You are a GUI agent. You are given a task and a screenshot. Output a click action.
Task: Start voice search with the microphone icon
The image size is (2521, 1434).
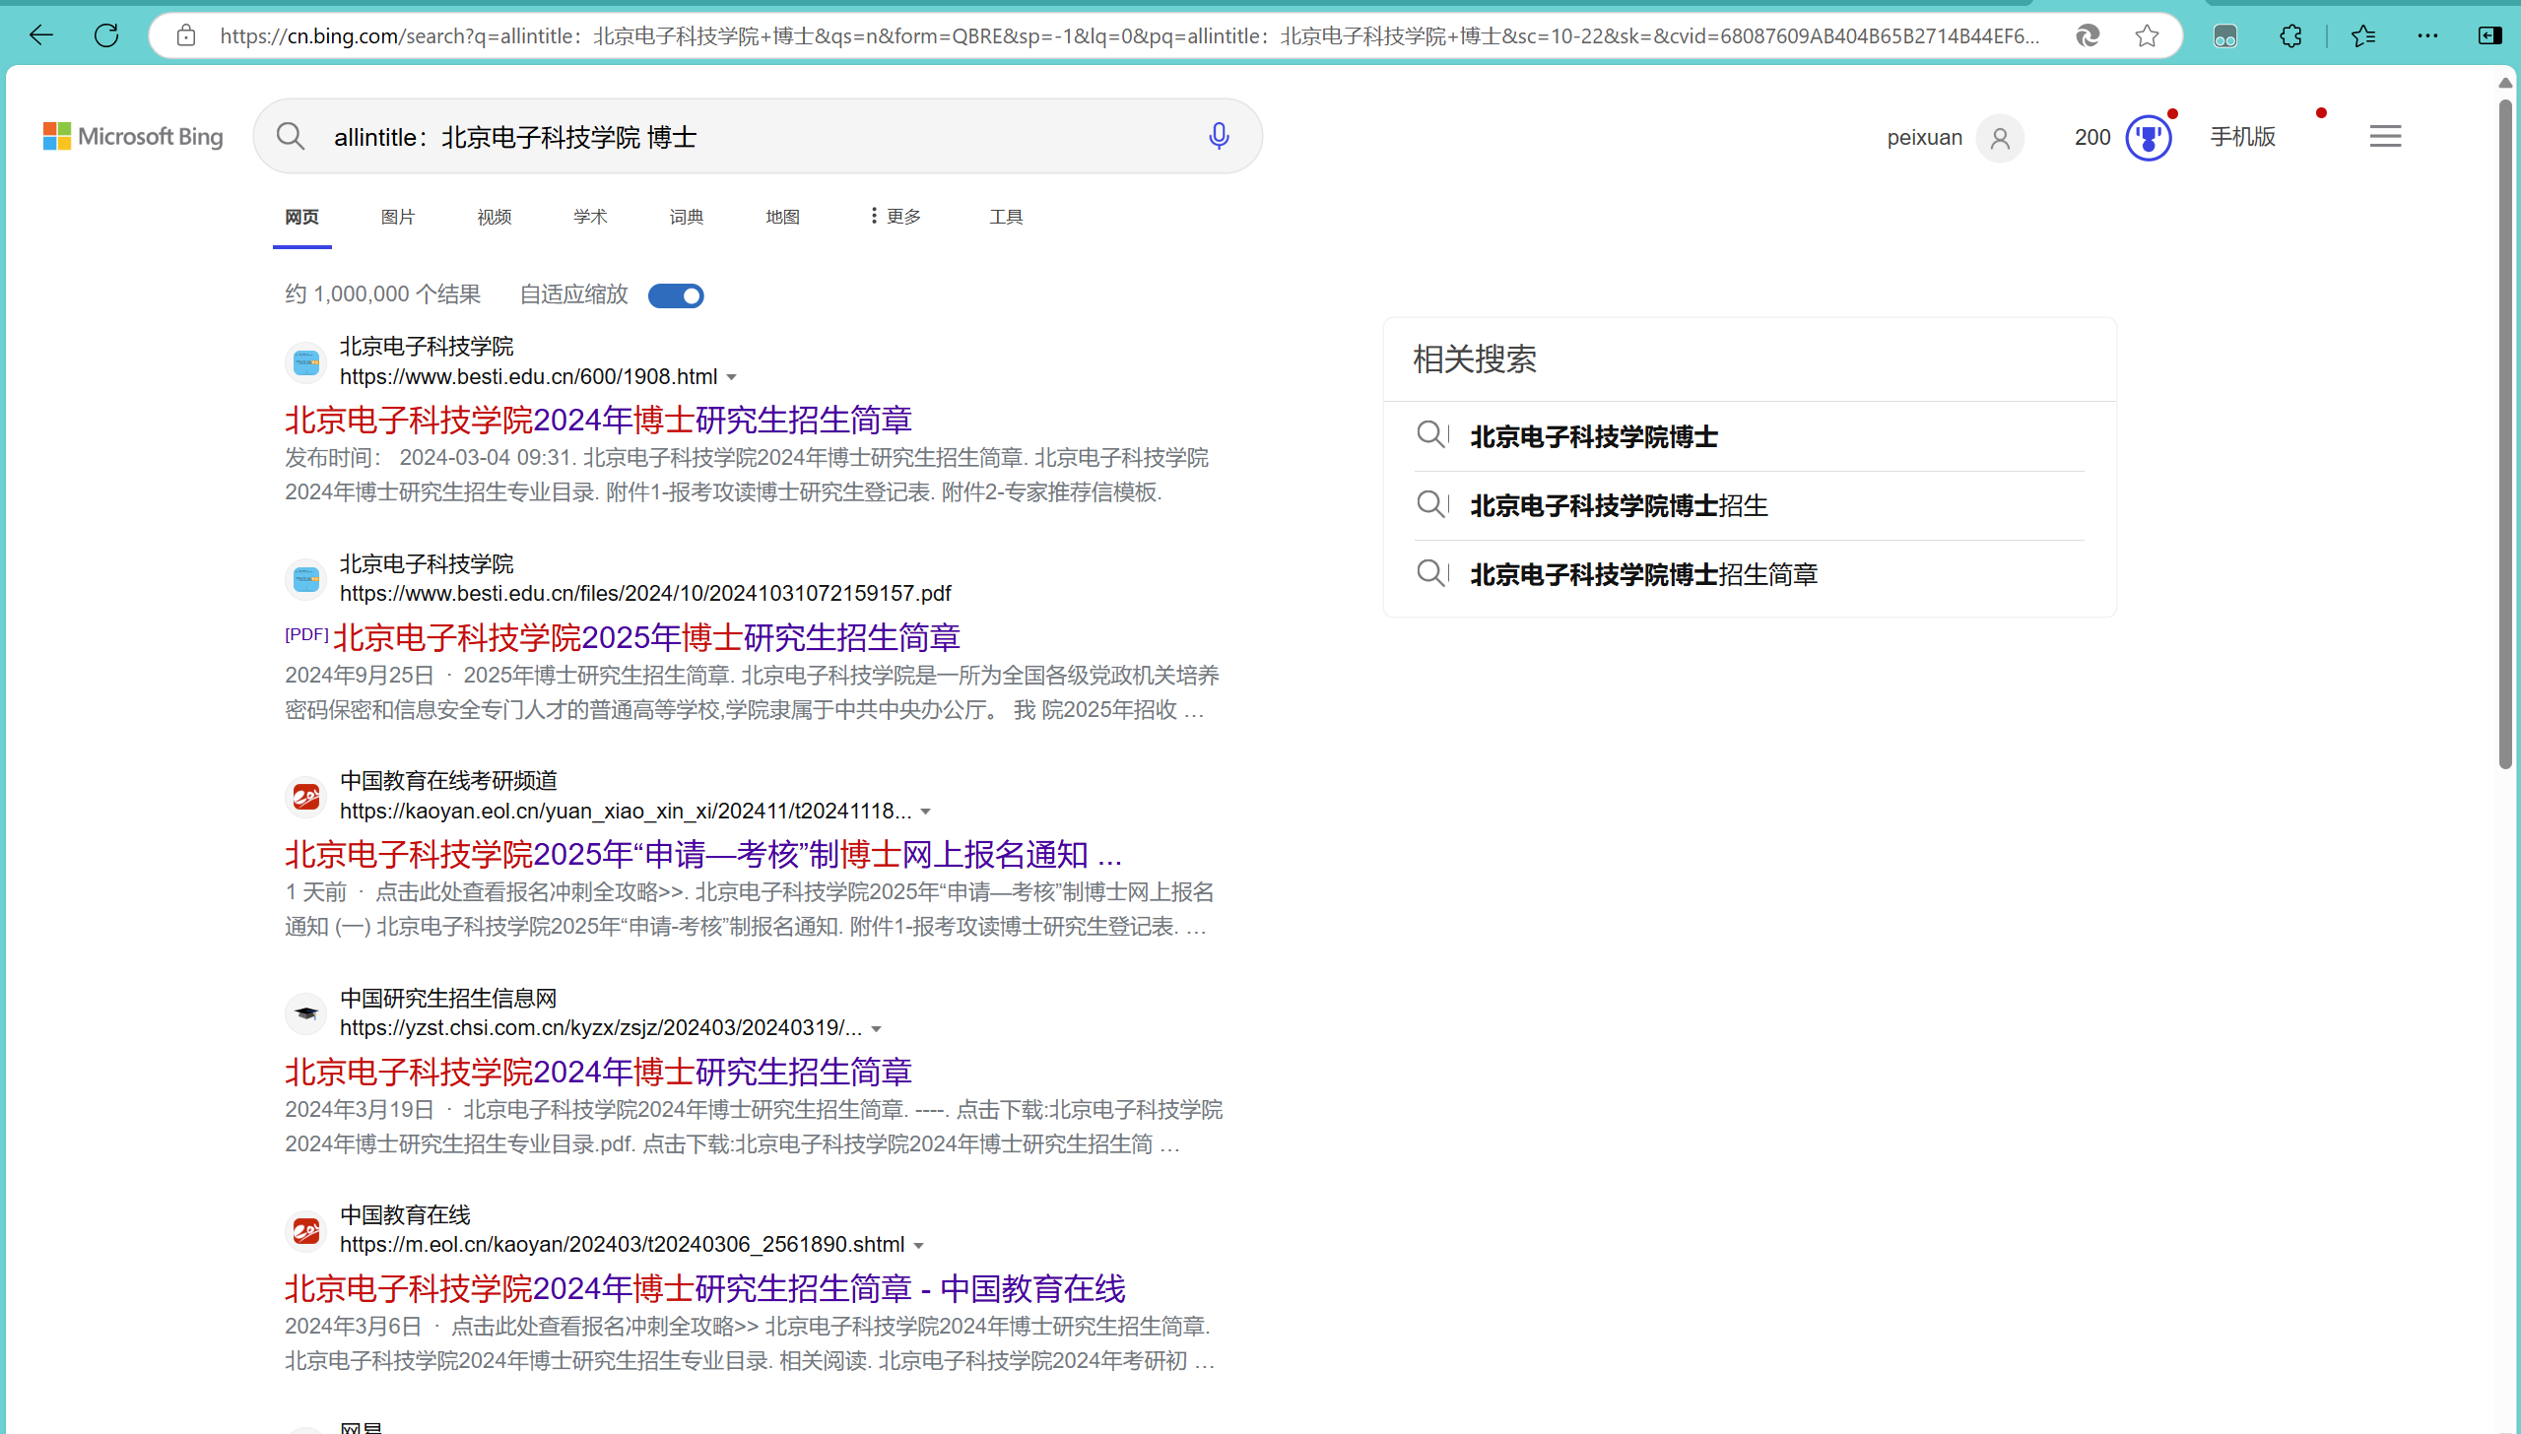[1219, 136]
